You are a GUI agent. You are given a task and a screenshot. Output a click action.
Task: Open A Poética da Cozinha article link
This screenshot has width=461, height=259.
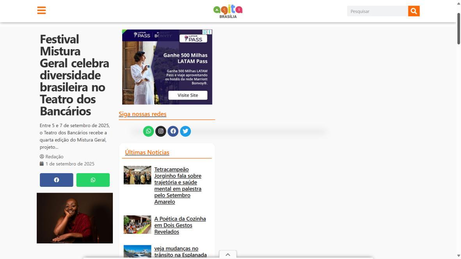tap(180, 225)
